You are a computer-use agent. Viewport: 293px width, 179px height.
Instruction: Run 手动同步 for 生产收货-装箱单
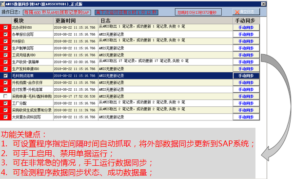tap(246, 62)
